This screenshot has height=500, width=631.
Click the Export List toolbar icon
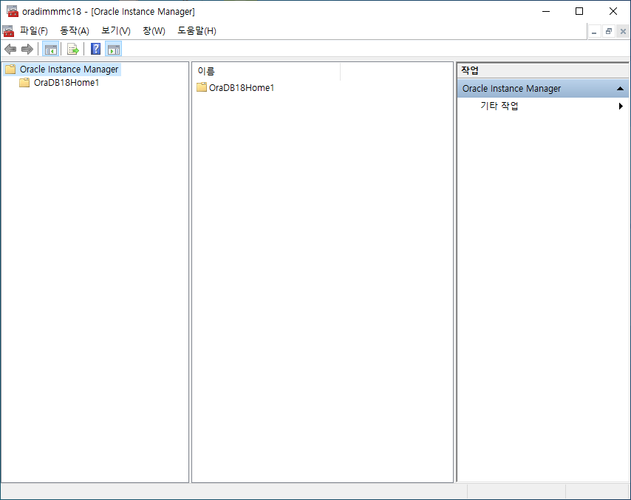(x=73, y=50)
